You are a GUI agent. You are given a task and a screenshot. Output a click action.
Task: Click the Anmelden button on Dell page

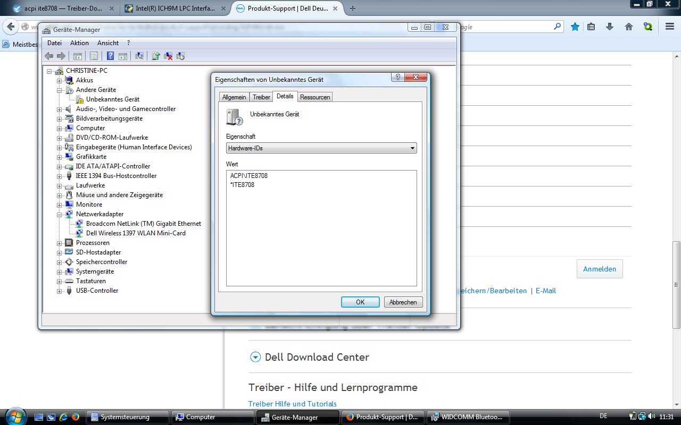[600, 269]
